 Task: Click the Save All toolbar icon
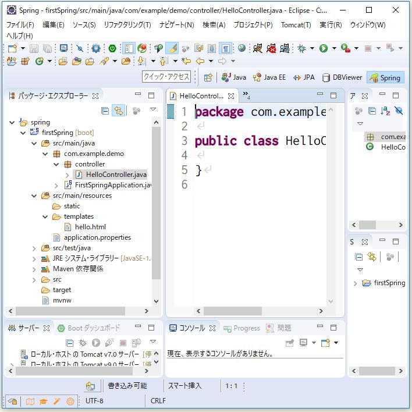[x=47, y=48]
